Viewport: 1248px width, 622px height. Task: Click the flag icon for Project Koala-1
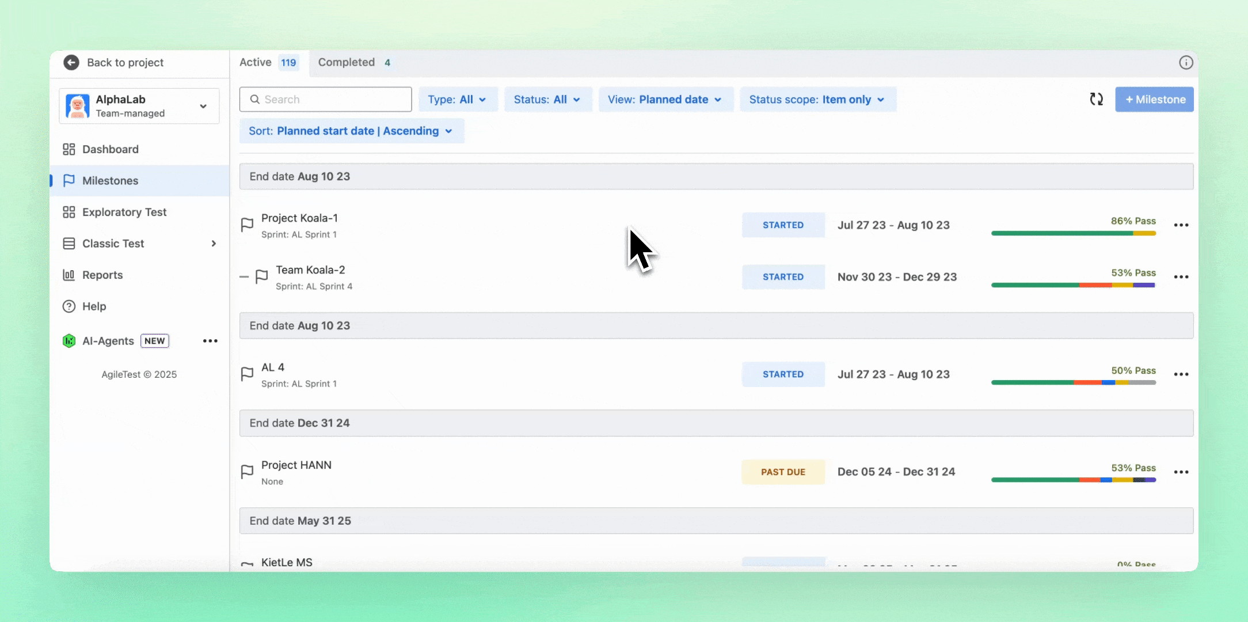pyautogui.click(x=247, y=225)
